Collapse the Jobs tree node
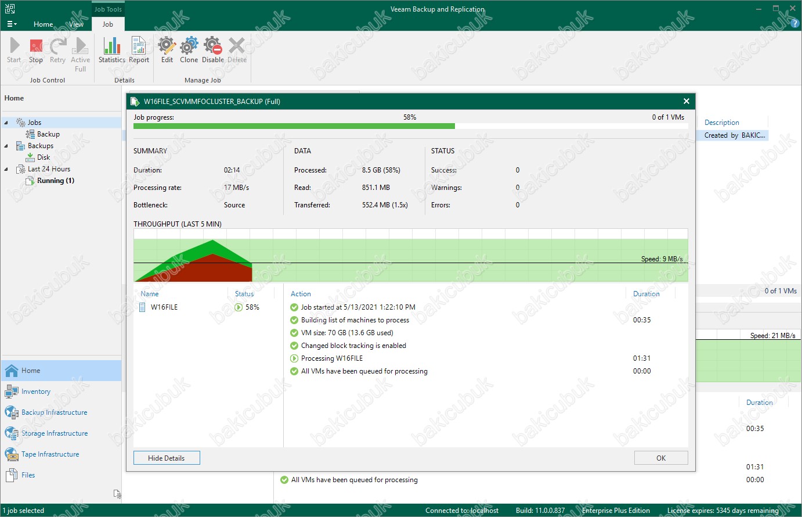This screenshot has width=802, height=517. (6, 123)
